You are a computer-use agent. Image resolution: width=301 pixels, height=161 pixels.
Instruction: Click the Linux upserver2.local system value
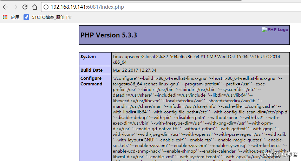click(x=196, y=59)
